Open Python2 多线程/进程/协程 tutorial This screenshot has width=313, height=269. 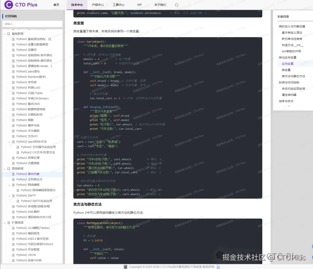[x=33, y=206]
